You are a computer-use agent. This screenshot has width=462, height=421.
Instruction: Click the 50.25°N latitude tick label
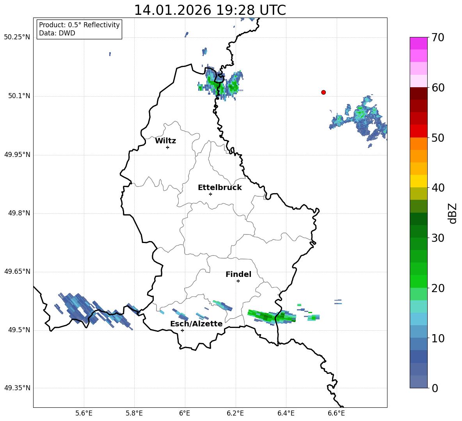(x=17, y=37)
